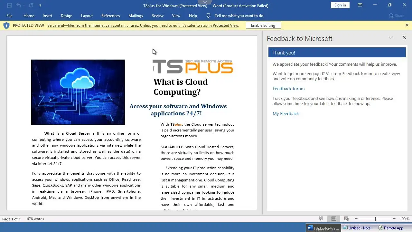Screen dimensions: 412x232
Task: Close the Protected View message bar
Action: click(407, 25)
